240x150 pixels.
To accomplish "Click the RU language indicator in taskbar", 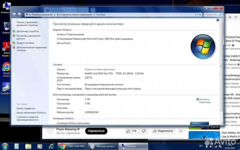I will (x=201, y=146).
